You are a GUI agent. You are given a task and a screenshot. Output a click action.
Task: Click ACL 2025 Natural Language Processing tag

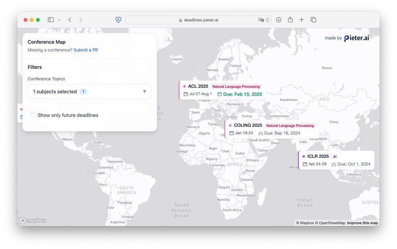pos(236,86)
